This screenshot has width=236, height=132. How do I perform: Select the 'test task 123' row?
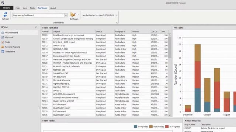(x=105, y=70)
